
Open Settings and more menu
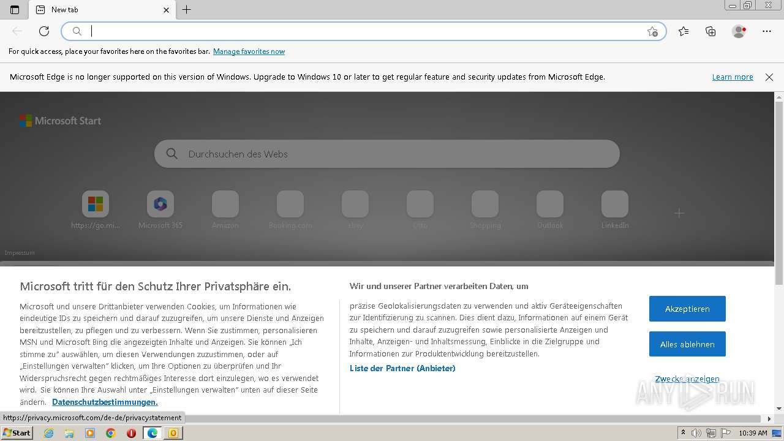click(x=767, y=31)
